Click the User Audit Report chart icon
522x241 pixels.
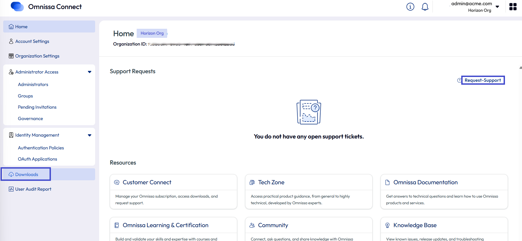point(11,189)
